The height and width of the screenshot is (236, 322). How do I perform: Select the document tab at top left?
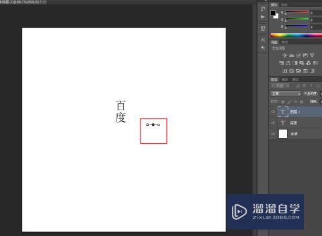(x=21, y=2)
